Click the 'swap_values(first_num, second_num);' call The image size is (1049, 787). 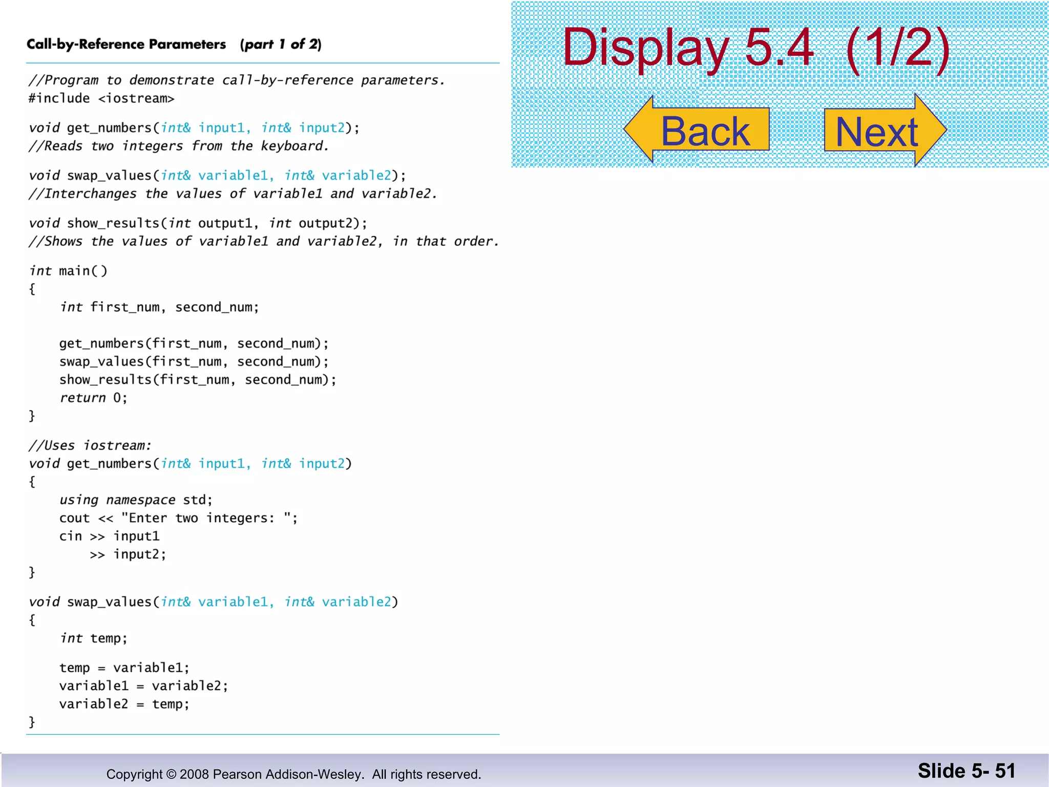(x=194, y=362)
